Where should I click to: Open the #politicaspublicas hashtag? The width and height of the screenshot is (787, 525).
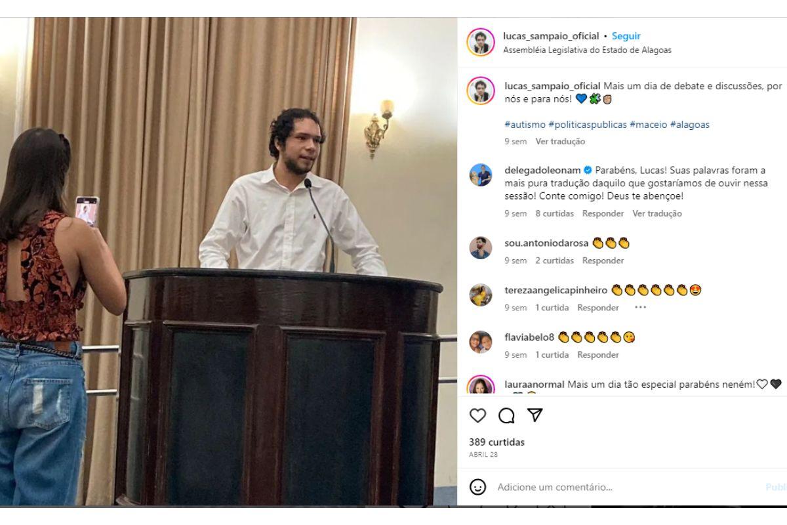[x=588, y=125]
